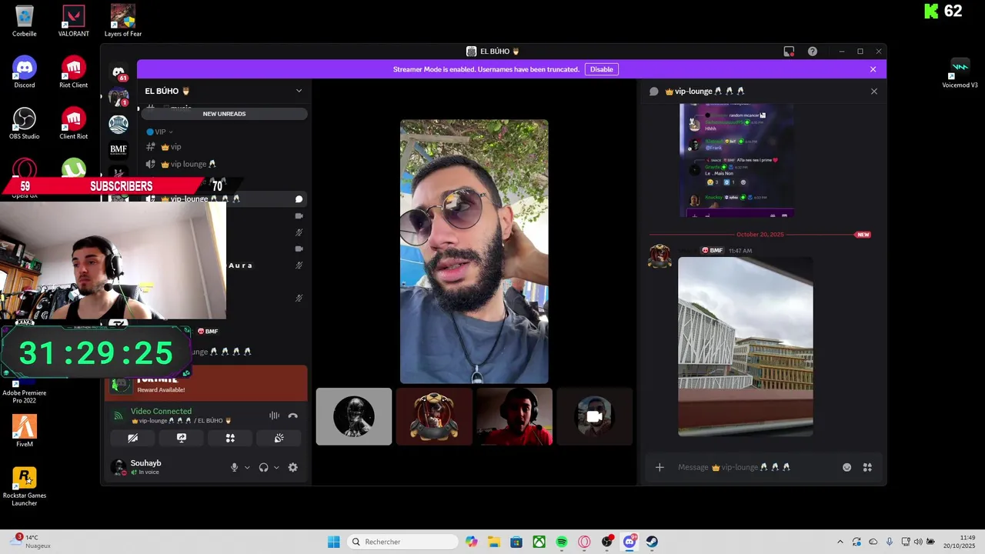The width and height of the screenshot is (985, 554).
Task: Select the red-shirt webcam participant tile
Action: [x=514, y=416]
